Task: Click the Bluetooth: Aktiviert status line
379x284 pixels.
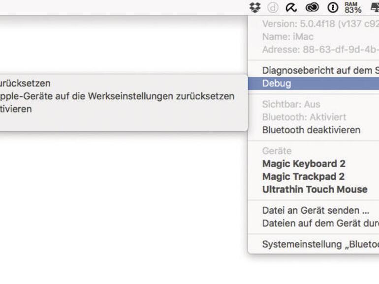Action: point(304,117)
